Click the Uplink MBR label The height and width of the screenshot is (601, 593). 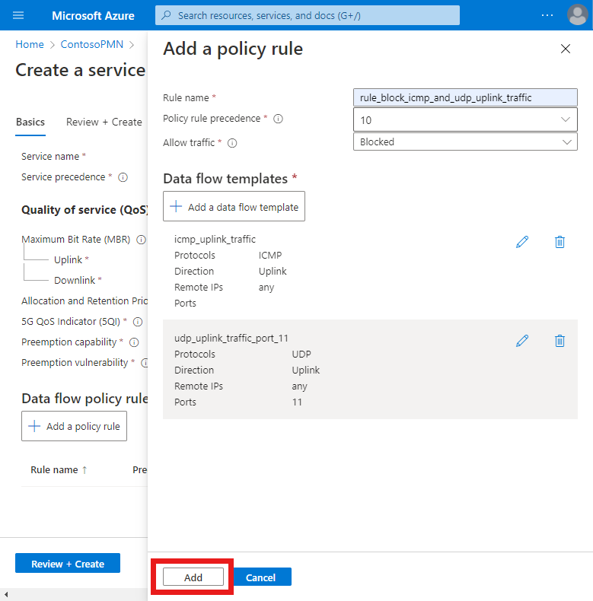(x=68, y=260)
